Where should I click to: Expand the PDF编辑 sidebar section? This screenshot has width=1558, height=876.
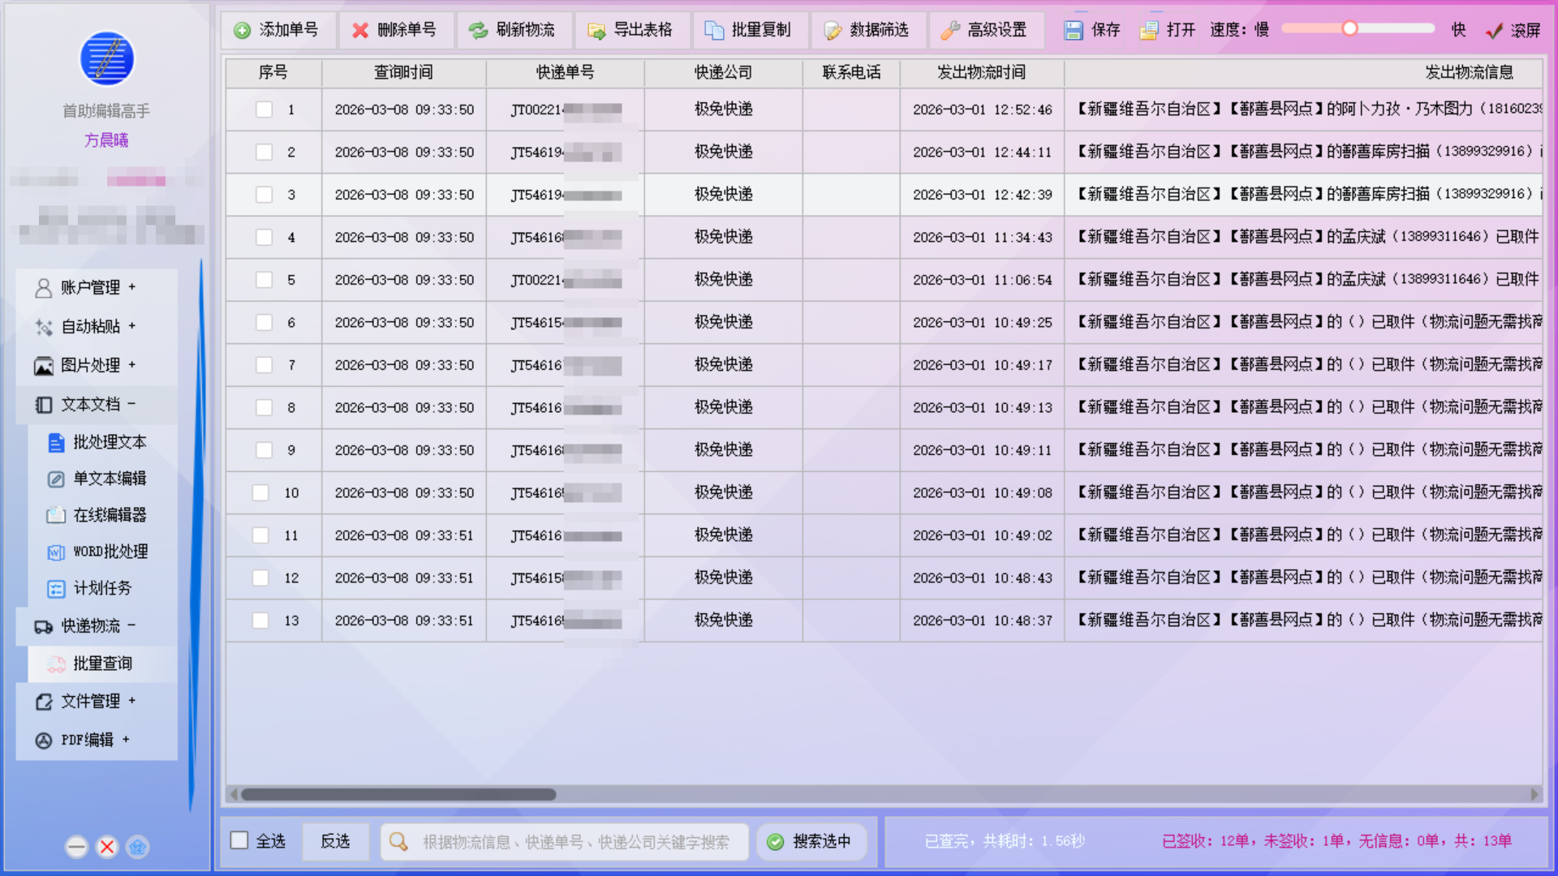[x=96, y=741]
